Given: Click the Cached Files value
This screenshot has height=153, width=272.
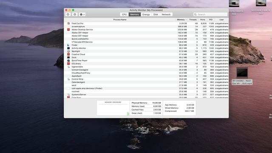Looking at the screenshot, I should click(157, 110).
